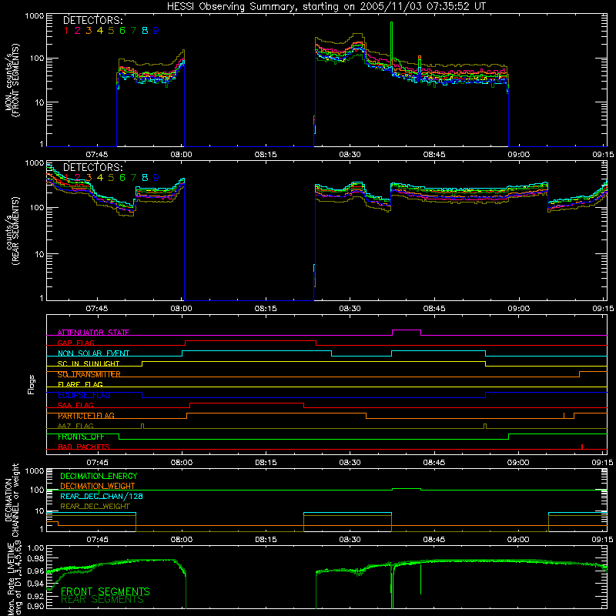Click the SAA_FLAG label
Screen dimensions: 616x616
75,405
